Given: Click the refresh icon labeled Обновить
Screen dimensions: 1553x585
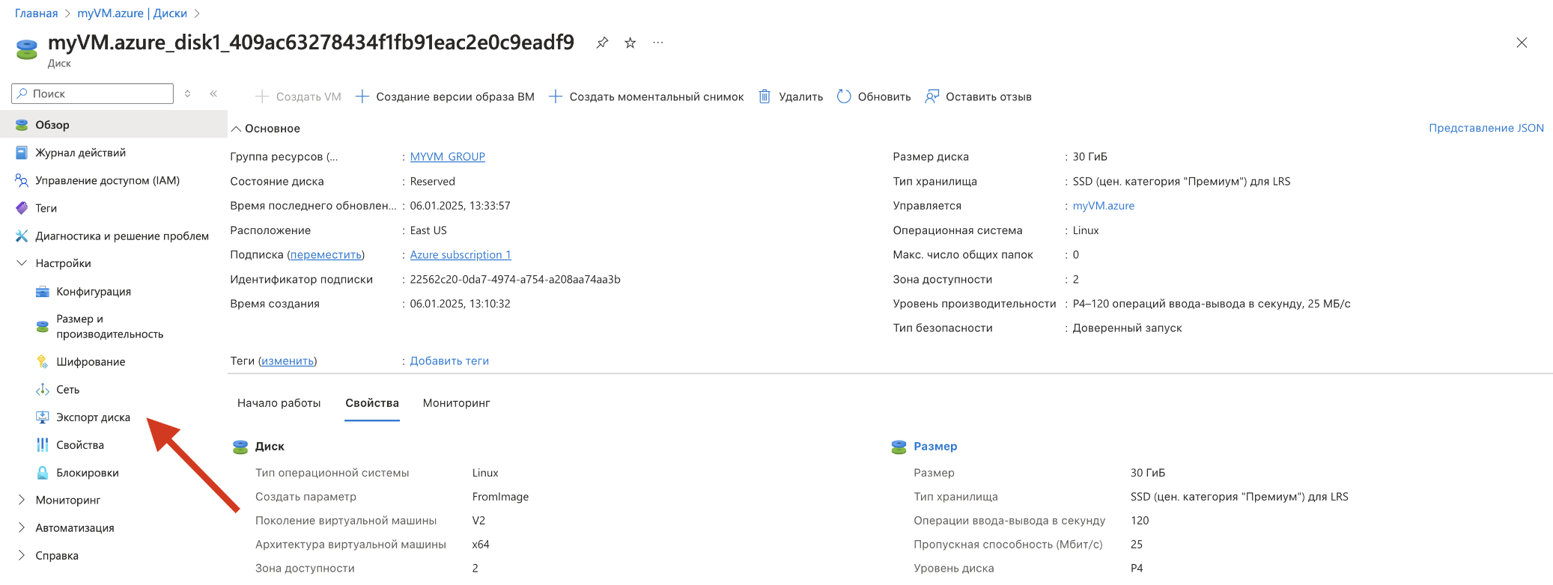Looking at the screenshot, I should pos(844,97).
